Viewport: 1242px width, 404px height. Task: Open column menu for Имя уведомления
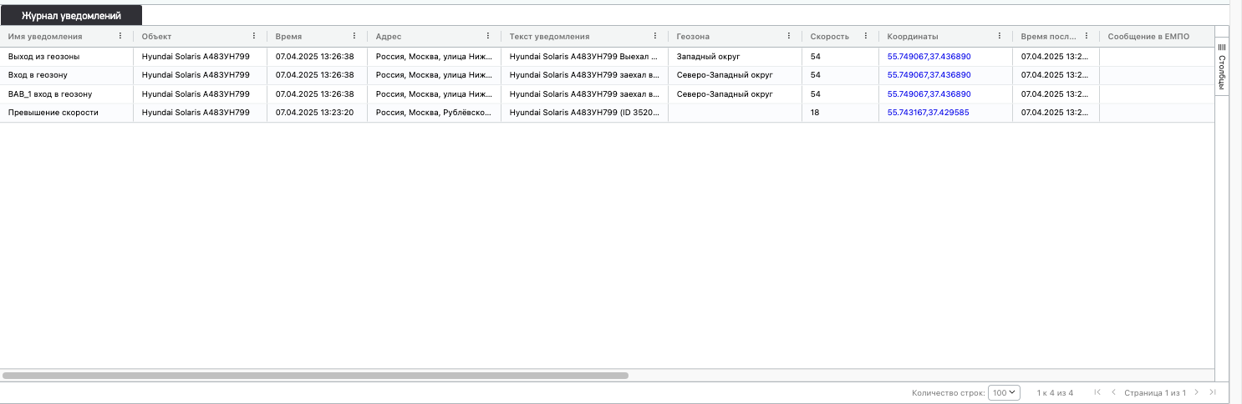120,37
